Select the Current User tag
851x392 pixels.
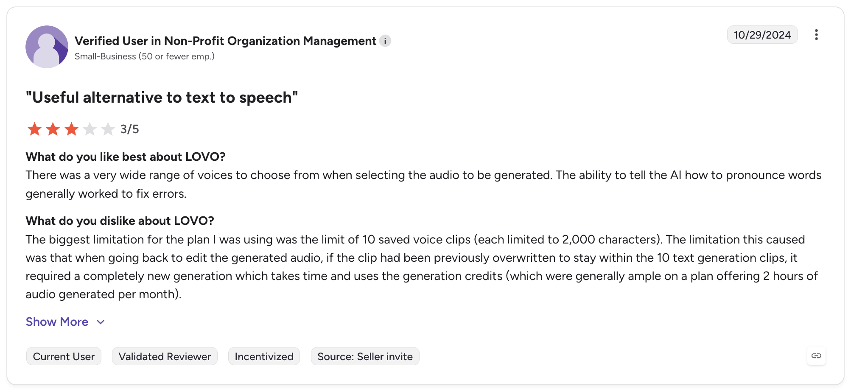[x=64, y=356]
